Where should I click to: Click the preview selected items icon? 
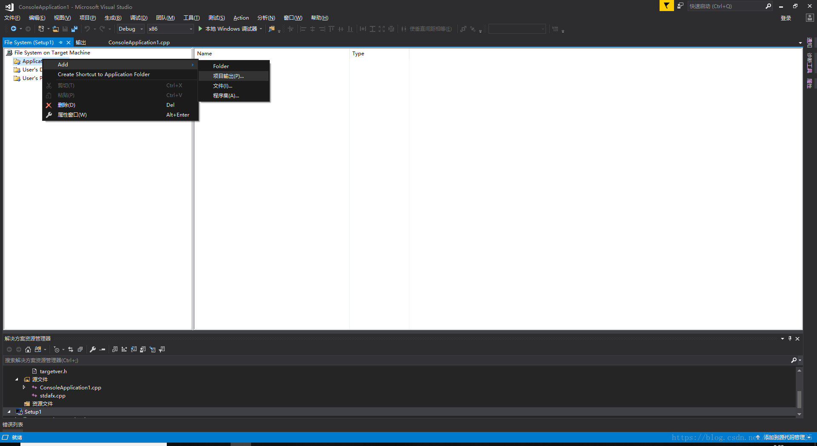[102, 349]
